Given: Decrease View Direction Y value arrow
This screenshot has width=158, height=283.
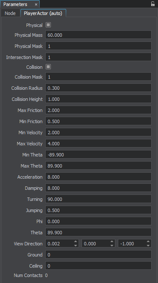Looking at the screenshot, I should pyautogui.click(x=112, y=245).
